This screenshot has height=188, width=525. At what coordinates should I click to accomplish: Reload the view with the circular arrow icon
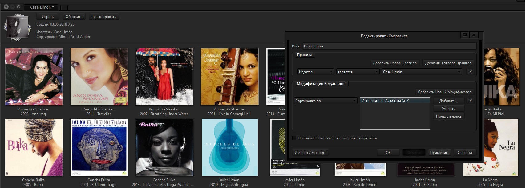[18, 7]
